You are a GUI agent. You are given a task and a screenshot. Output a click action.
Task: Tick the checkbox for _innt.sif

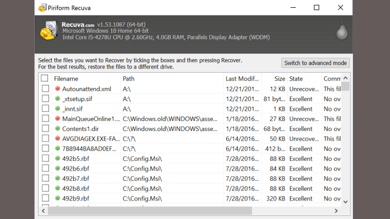pos(45,109)
